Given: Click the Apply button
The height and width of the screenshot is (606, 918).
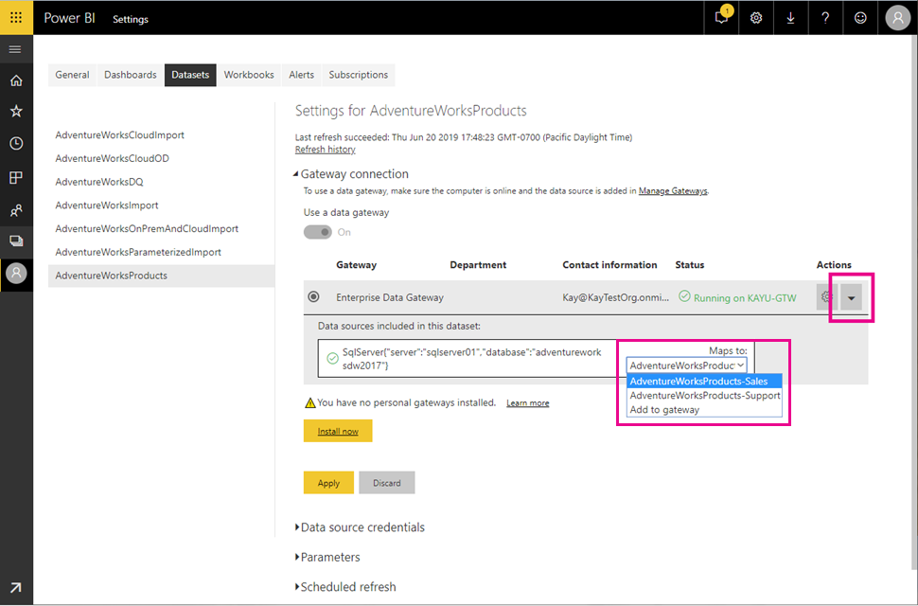Looking at the screenshot, I should coord(328,483).
